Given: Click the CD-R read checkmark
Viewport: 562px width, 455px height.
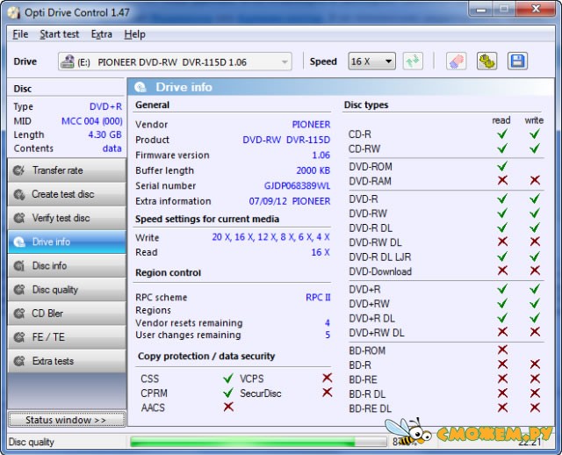Looking at the screenshot, I should 502,134.
